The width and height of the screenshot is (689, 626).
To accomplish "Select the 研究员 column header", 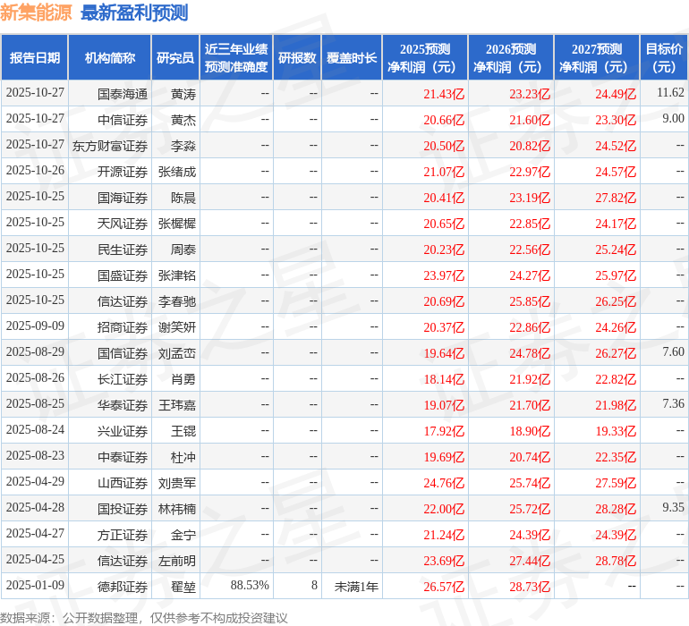I will click(x=174, y=58).
